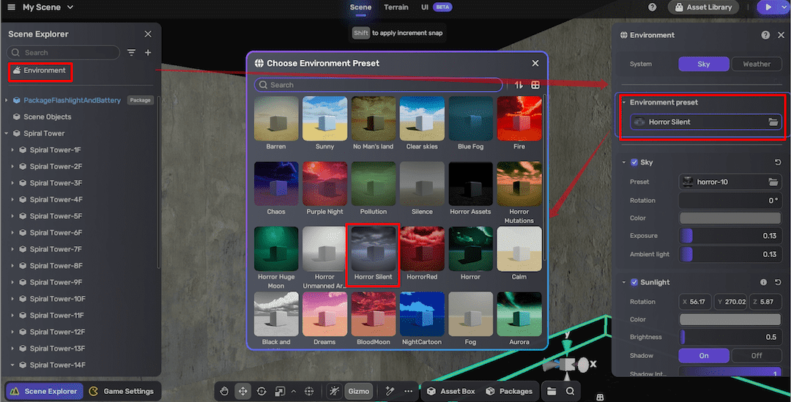Turn Shadow off
Screen dimensions: 791x402
coord(757,356)
